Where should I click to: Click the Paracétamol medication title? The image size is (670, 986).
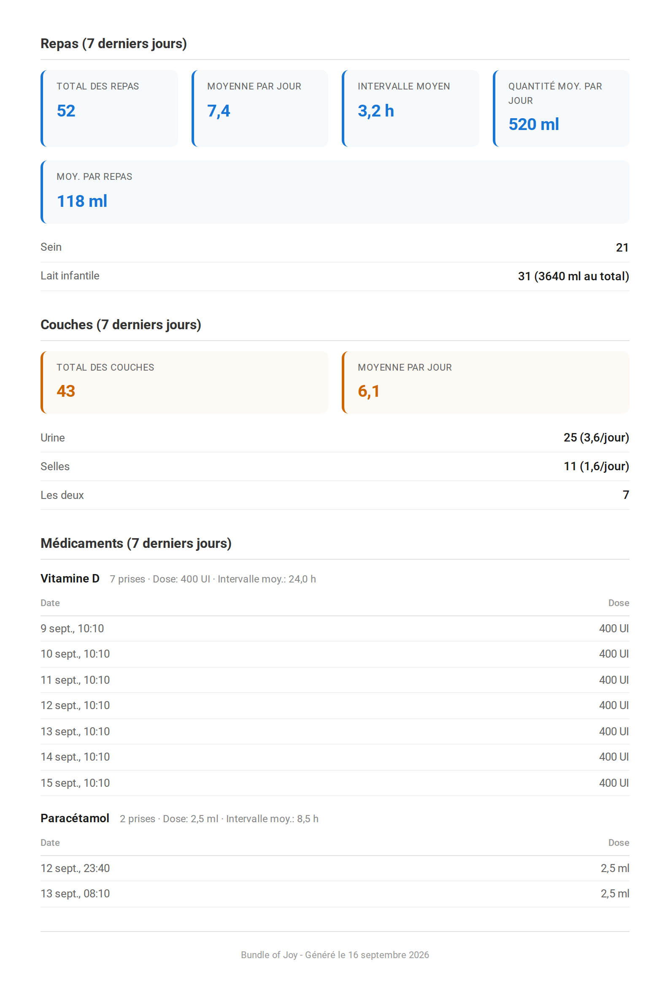(75, 818)
